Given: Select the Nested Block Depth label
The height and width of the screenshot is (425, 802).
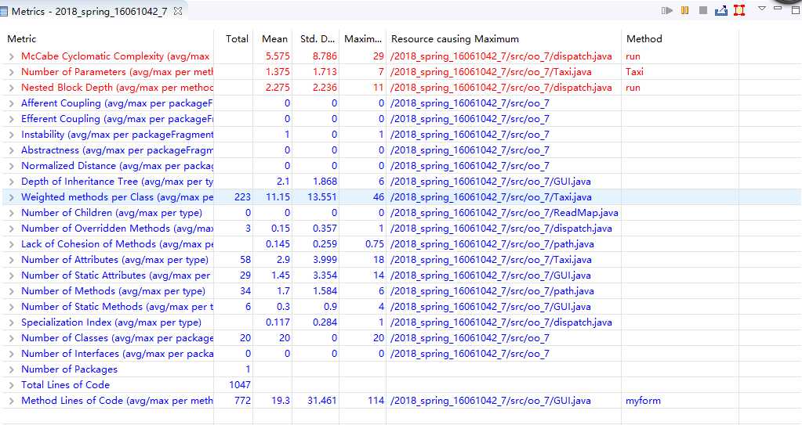Looking at the screenshot, I should pyautogui.click(x=117, y=88).
